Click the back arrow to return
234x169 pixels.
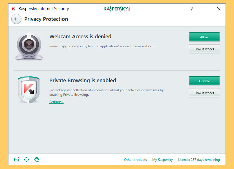[x=16, y=19]
